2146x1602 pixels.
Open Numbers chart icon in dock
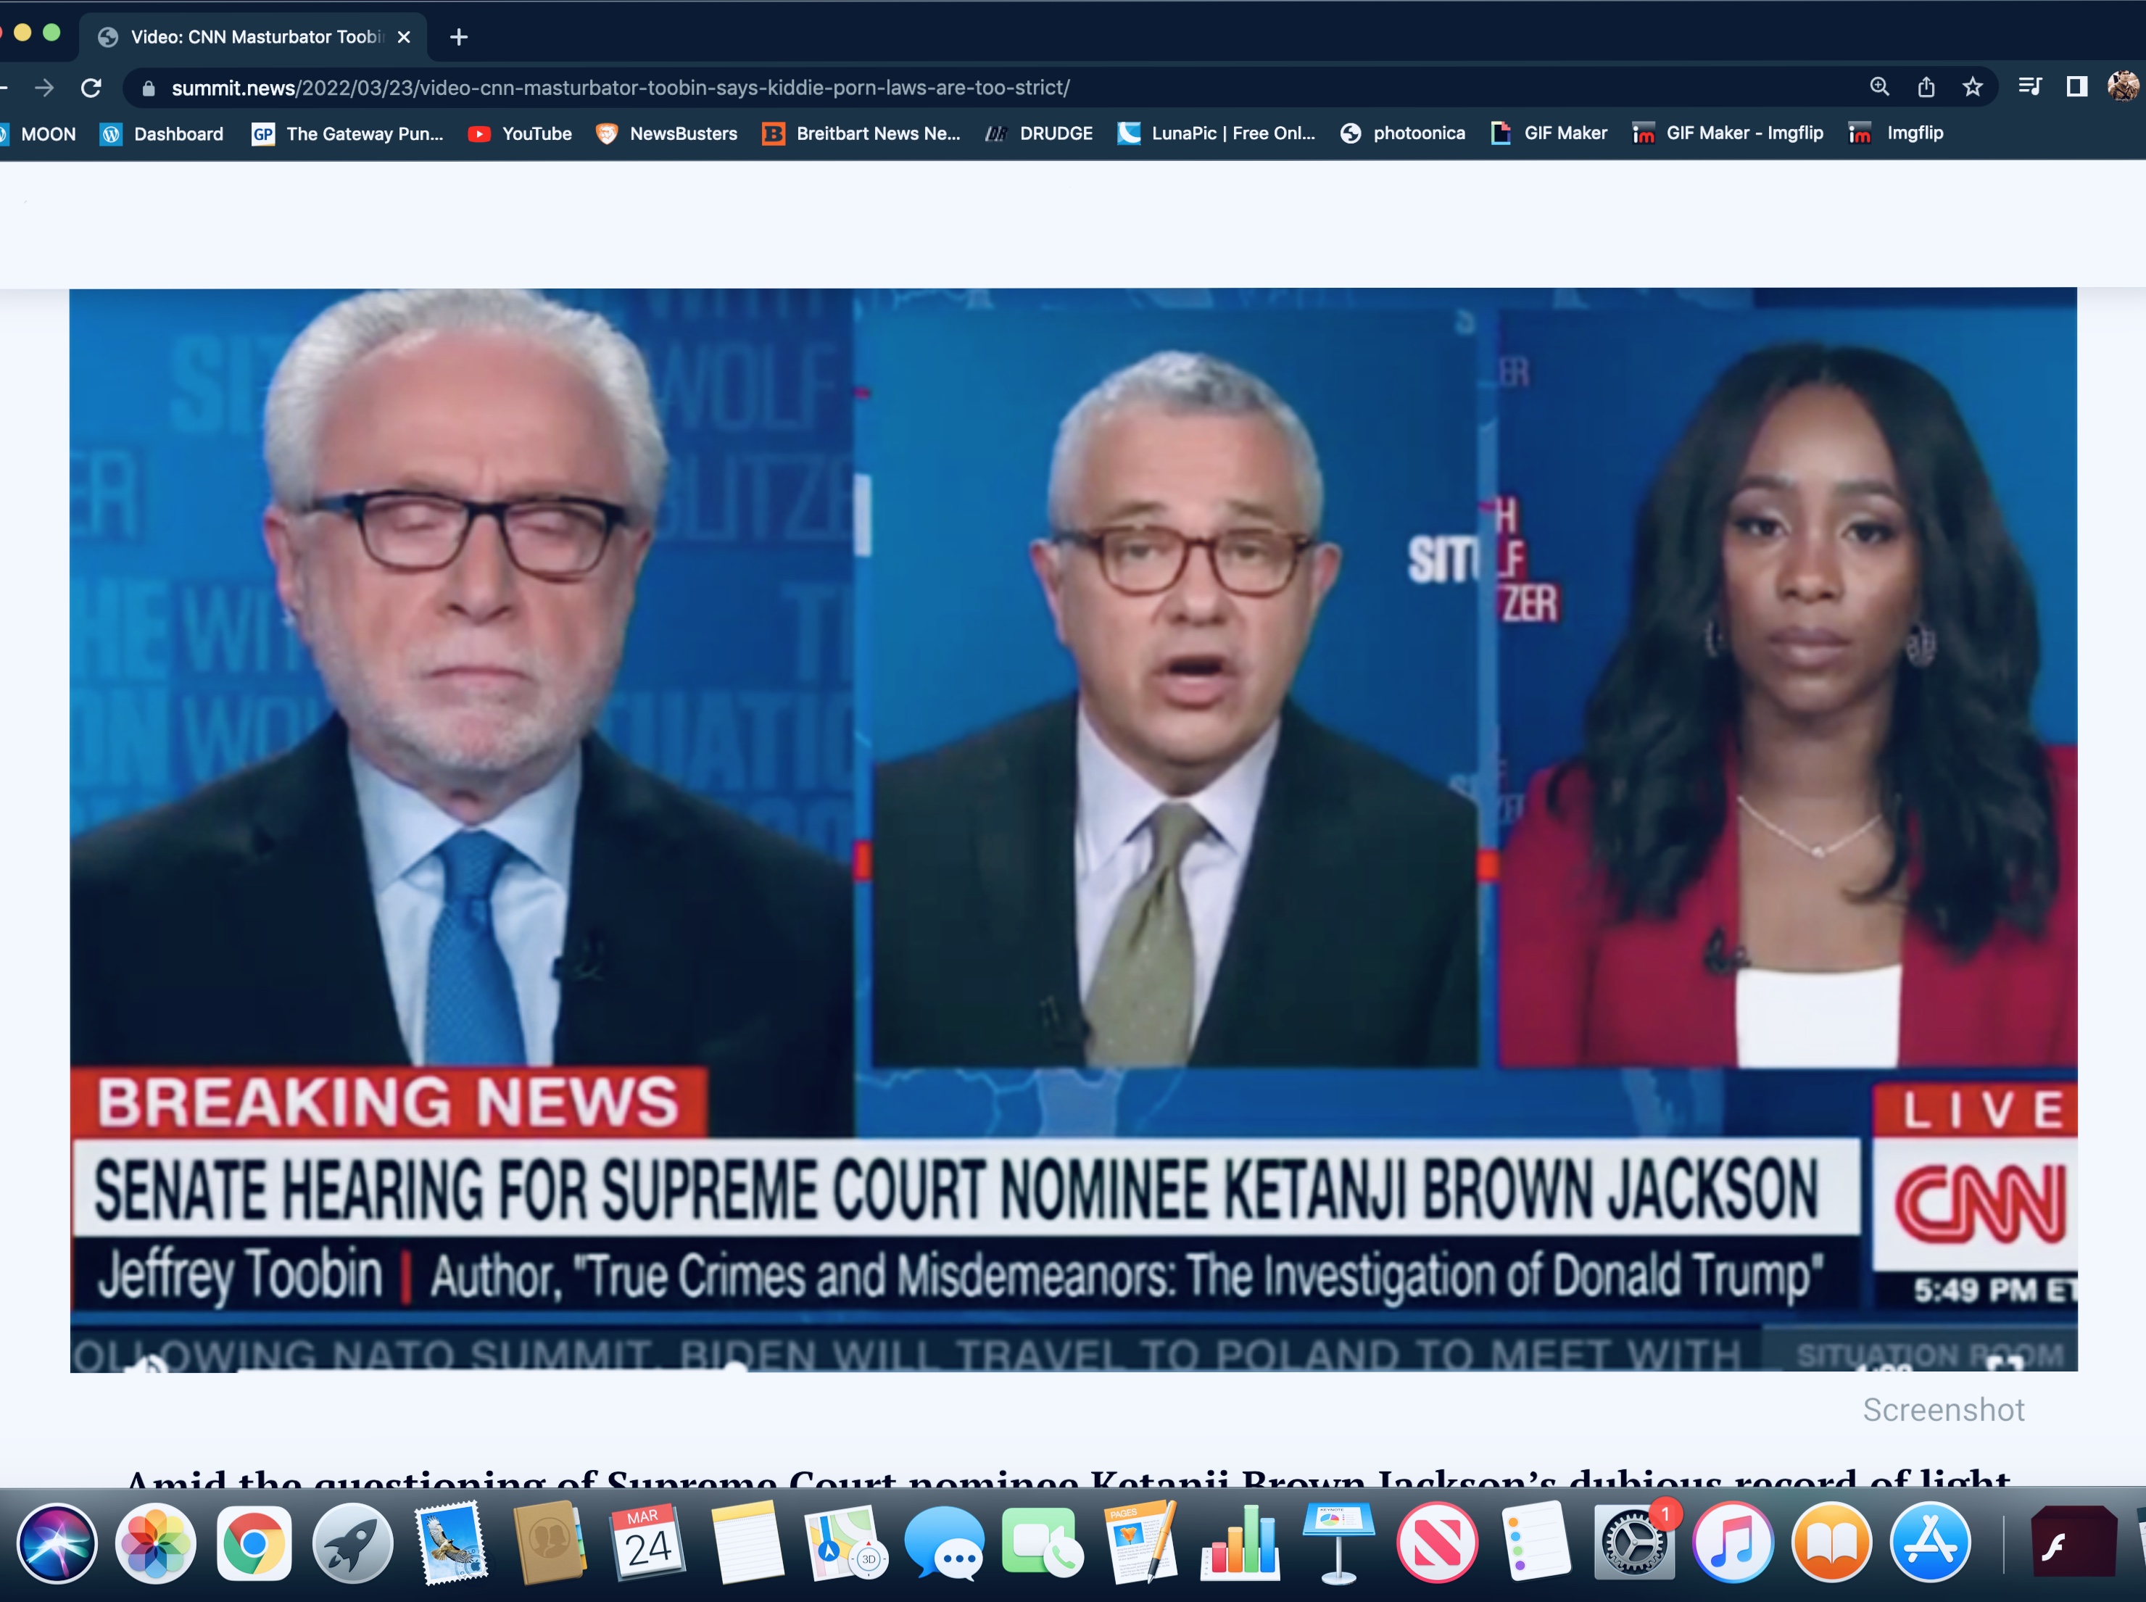1239,1543
